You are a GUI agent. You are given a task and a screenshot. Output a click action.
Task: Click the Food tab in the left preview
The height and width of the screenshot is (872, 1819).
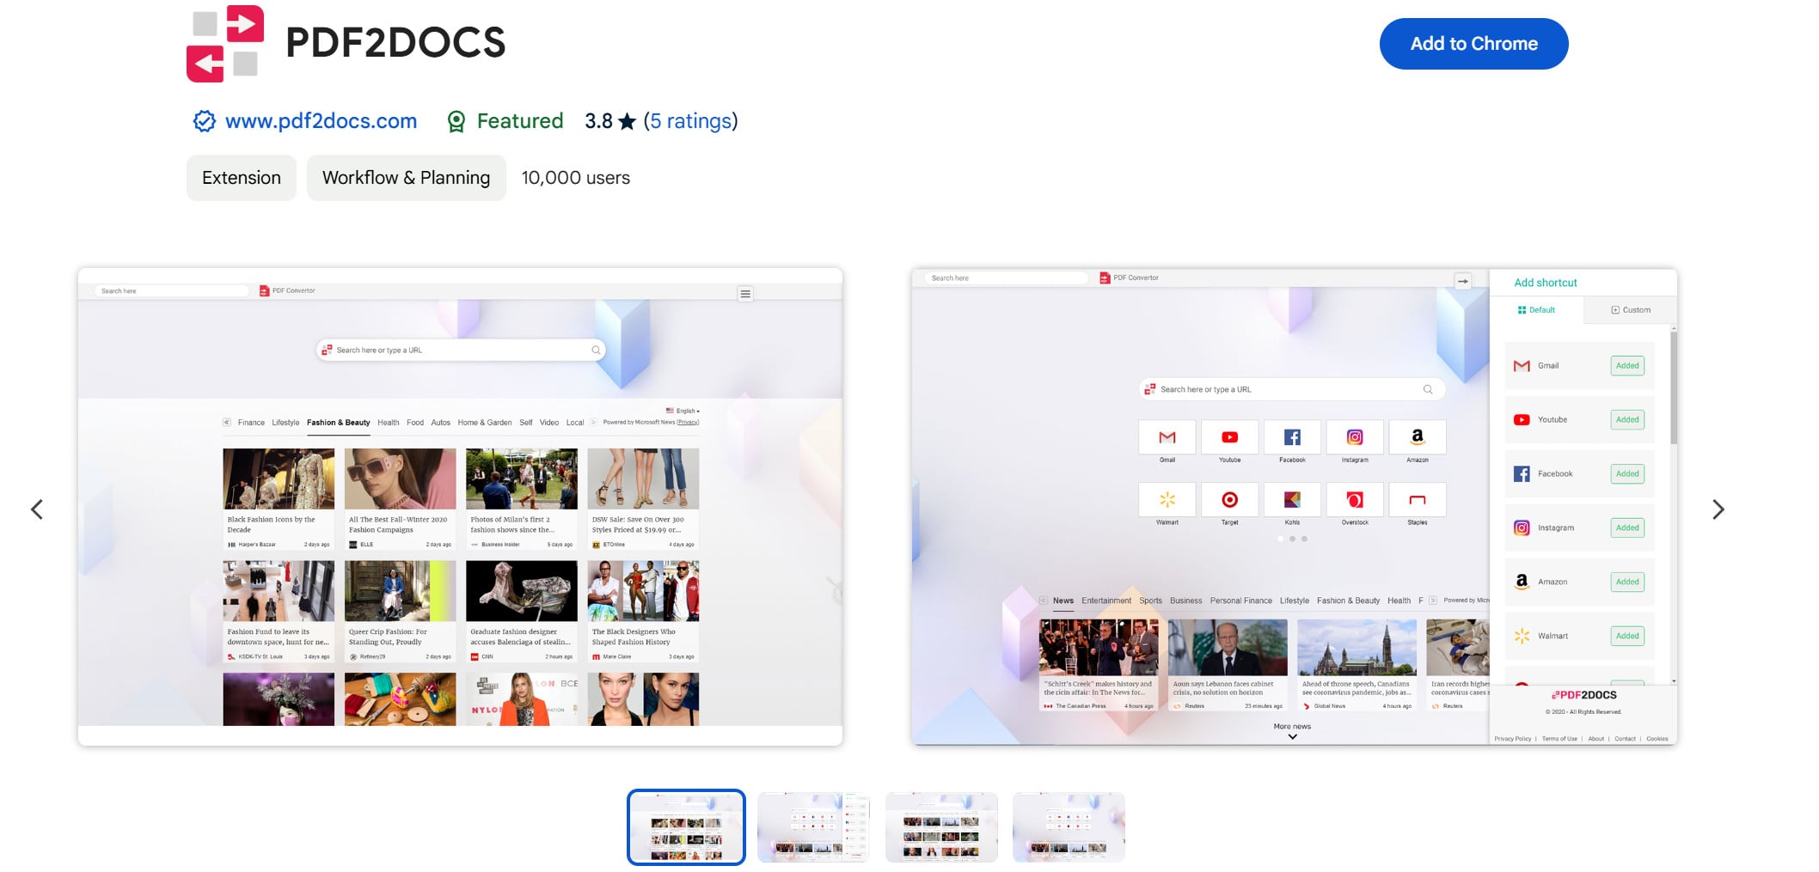pyautogui.click(x=415, y=423)
